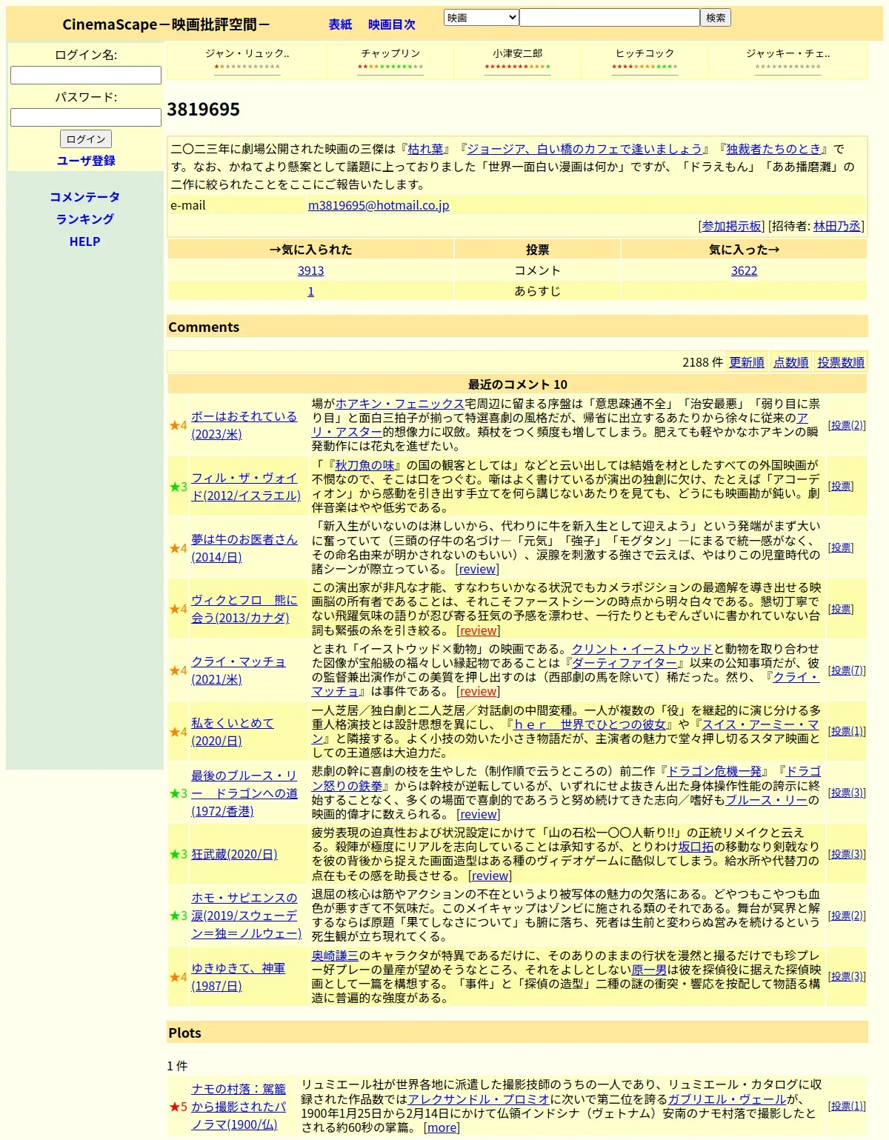Open ナモの村落 plot movie link

[x=238, y=1107]
